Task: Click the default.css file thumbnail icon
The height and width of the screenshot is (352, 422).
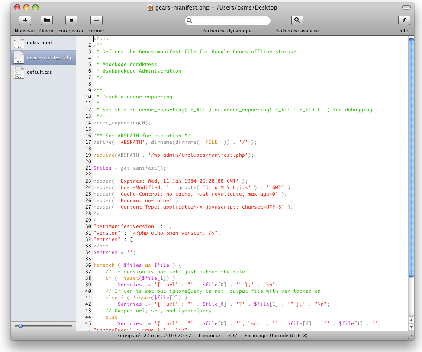Action: [x=19, y=72]
